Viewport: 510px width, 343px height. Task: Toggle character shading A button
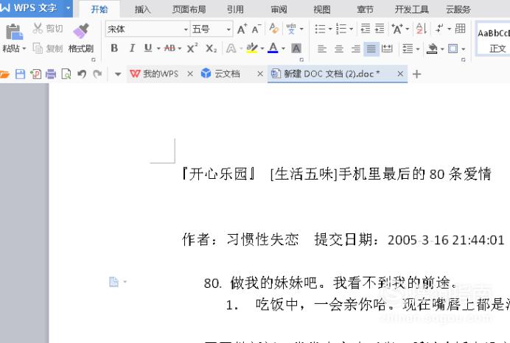tap(296, 49)
